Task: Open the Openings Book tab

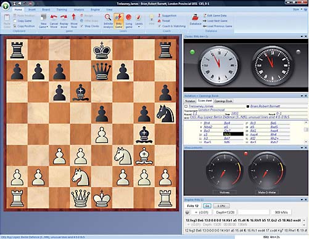Action: tap(223, 101)
